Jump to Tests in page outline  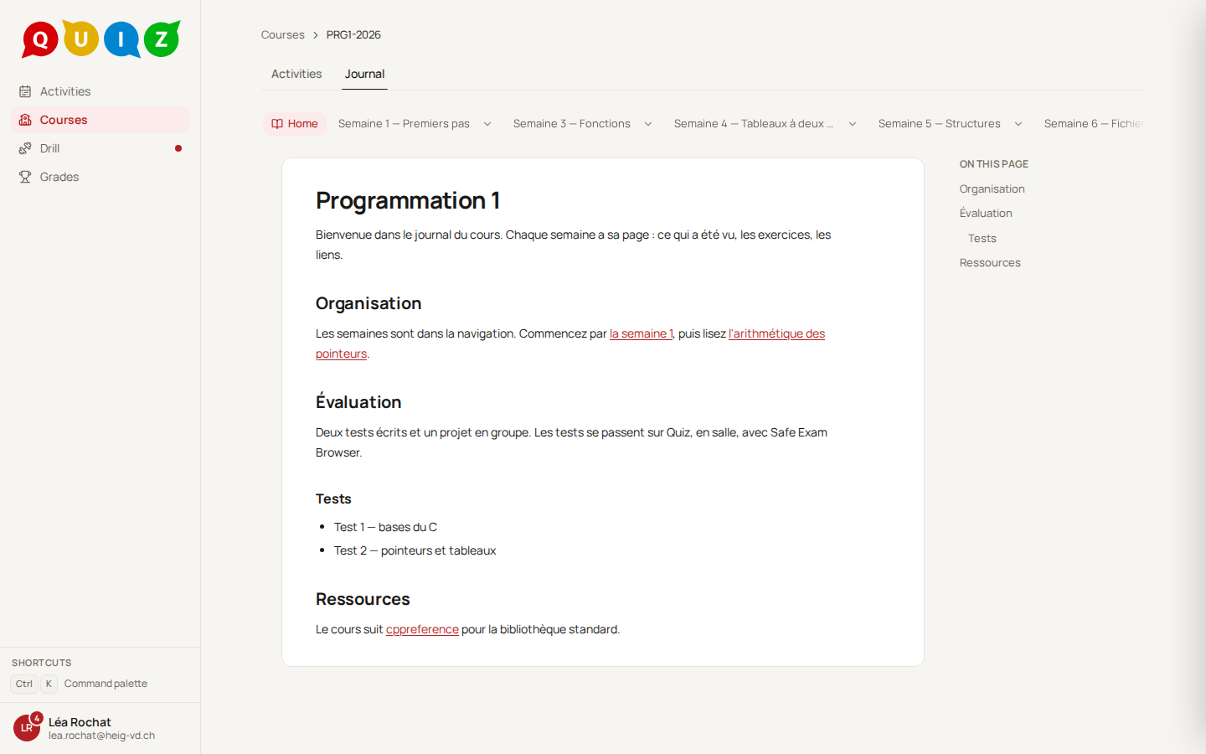point(982,239)
